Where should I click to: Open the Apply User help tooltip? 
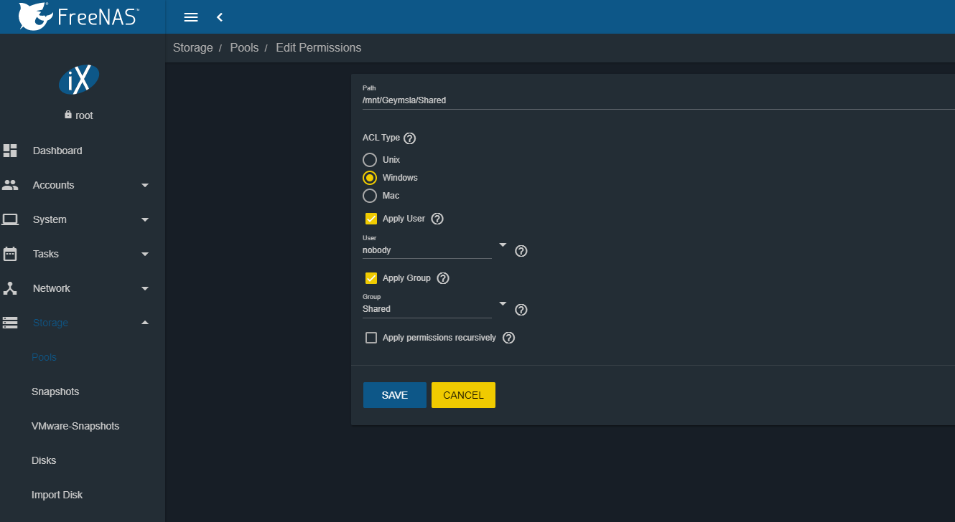[x=437, y=219]
